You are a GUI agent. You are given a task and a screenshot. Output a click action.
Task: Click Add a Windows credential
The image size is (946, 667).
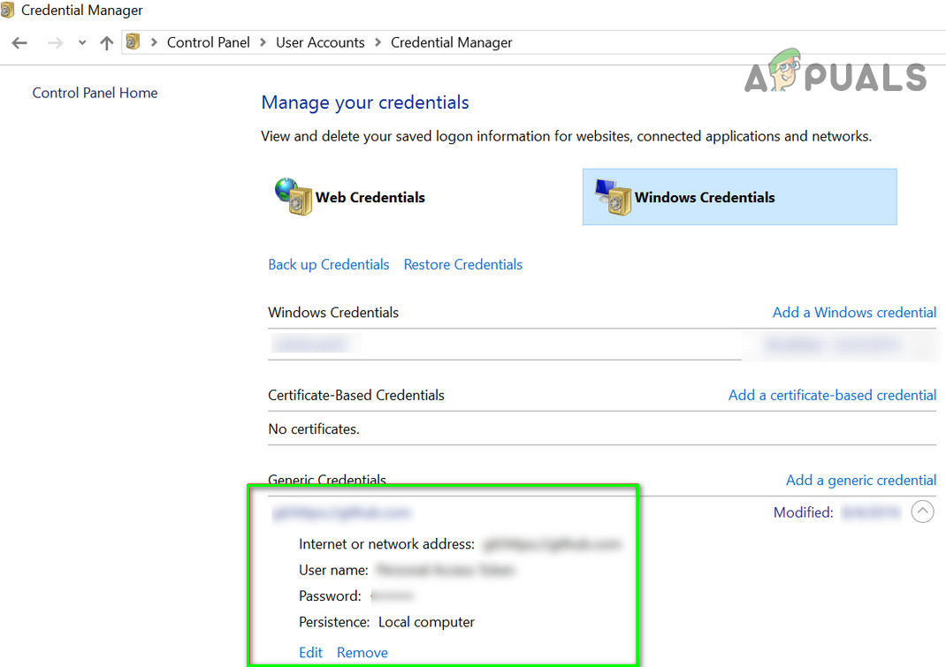(x=854, y=312)
